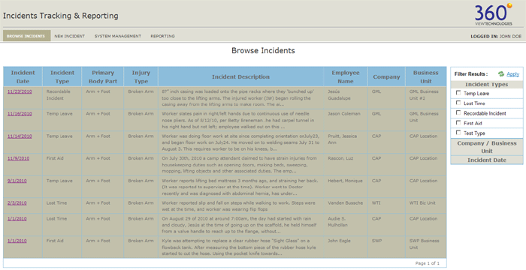Click the Employee Name column header

[346, 76]
